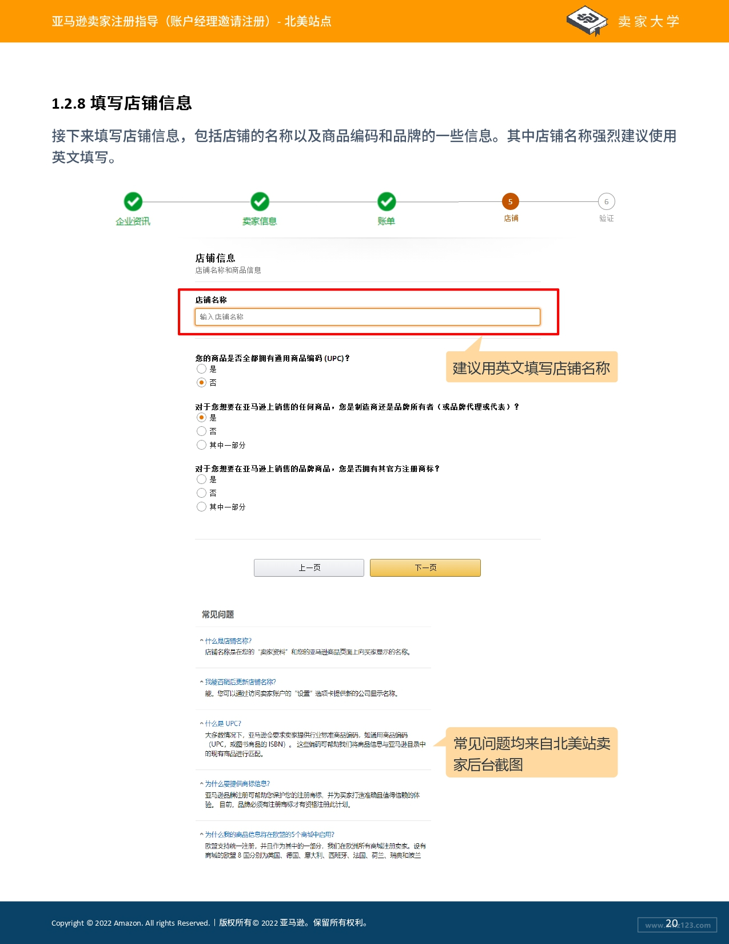Collapse the 什么是 UPC? FAQ item
Screen dimensions: 729x944
pyautogui.click(x=220, y=724)
